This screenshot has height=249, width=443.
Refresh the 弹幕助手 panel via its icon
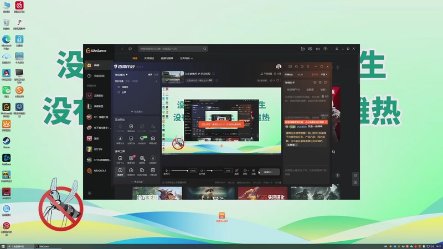[x=325, y=82]
